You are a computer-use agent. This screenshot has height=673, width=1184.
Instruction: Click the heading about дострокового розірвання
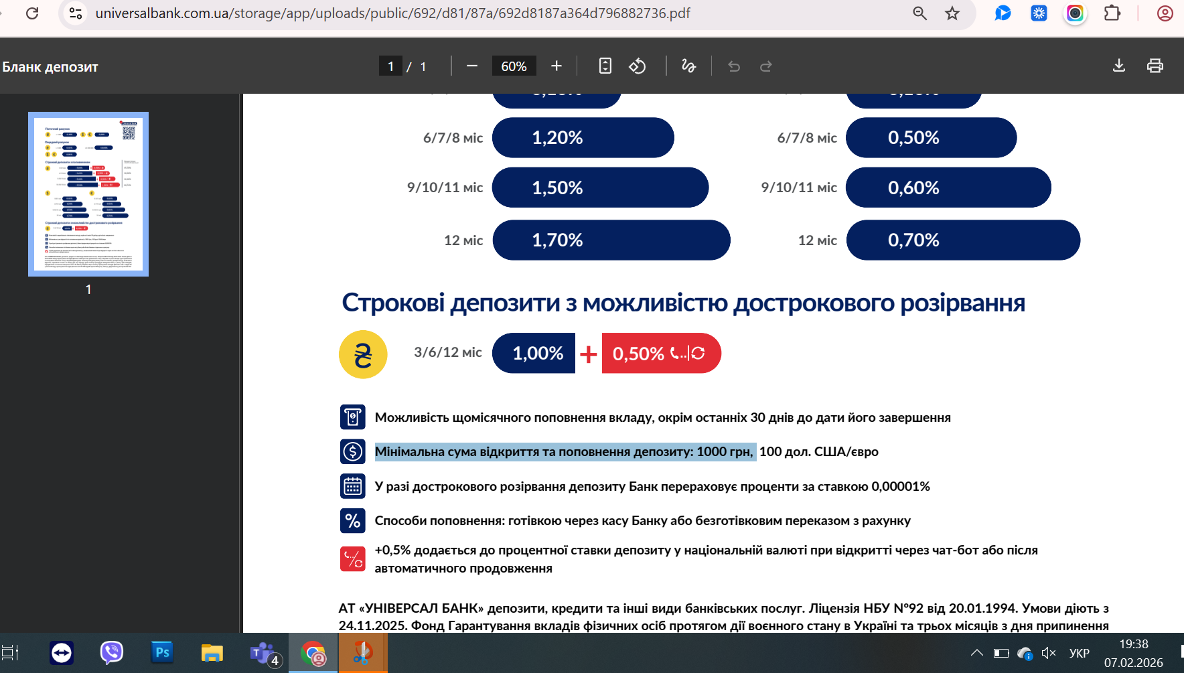click(684, 303)
